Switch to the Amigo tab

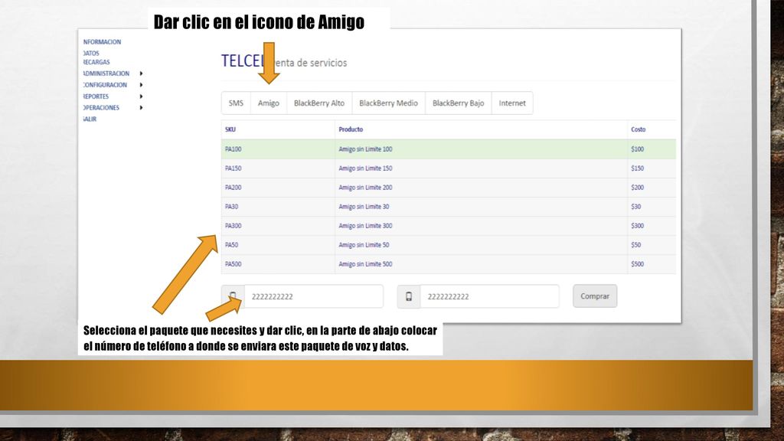(269, 103)
